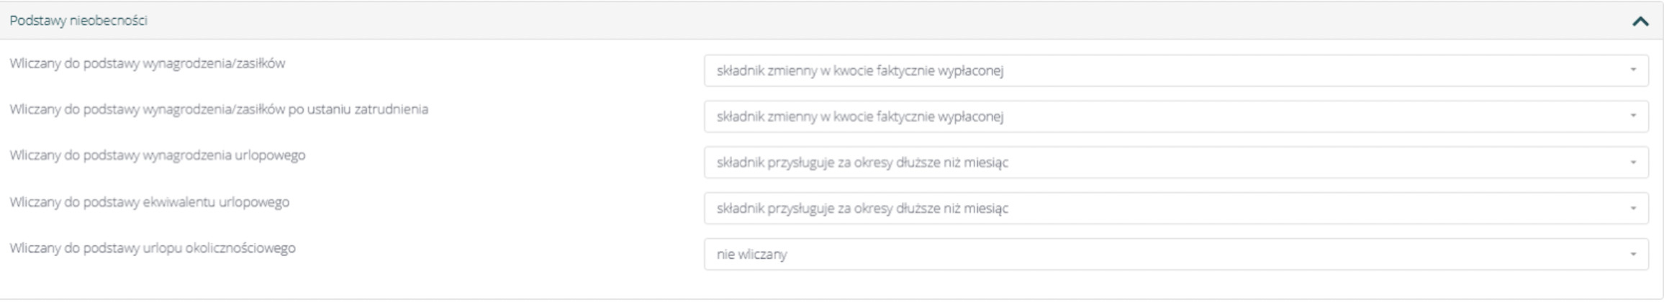Open the wynagrodzenia urlopowego dropdown

(x=1175, y=163)
